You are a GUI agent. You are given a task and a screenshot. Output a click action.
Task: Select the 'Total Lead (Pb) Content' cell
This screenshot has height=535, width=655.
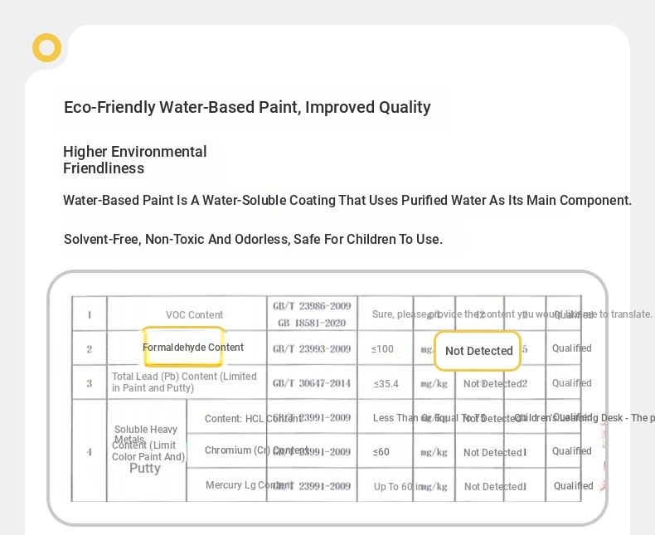pyautogui.click(x=184, y=382)
